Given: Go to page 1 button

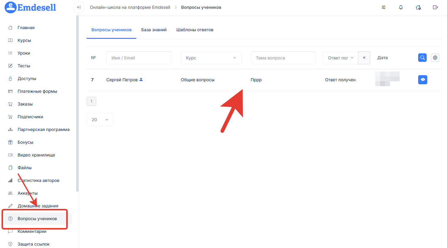Looking at the screenshot, I should point(91,101).
